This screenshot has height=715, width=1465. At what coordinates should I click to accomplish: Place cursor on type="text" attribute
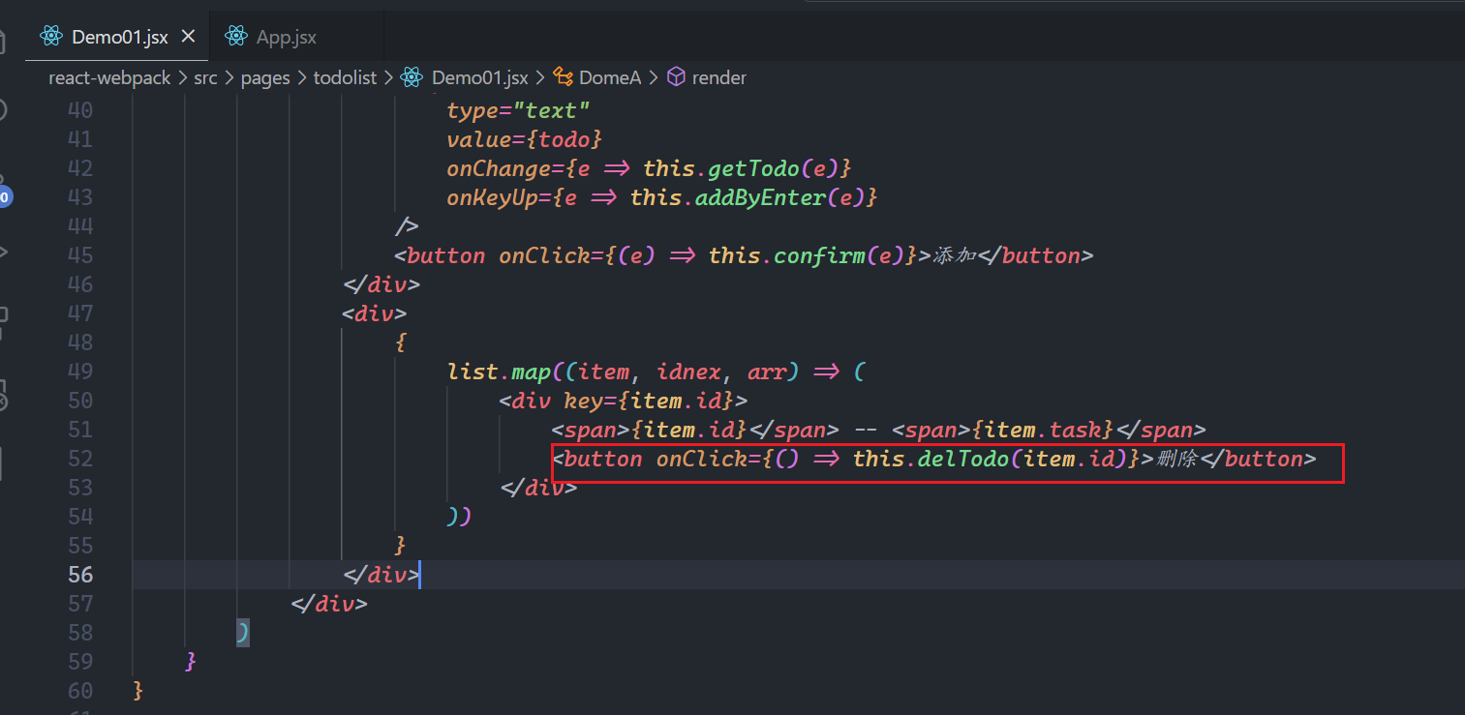tap(518, 110)
